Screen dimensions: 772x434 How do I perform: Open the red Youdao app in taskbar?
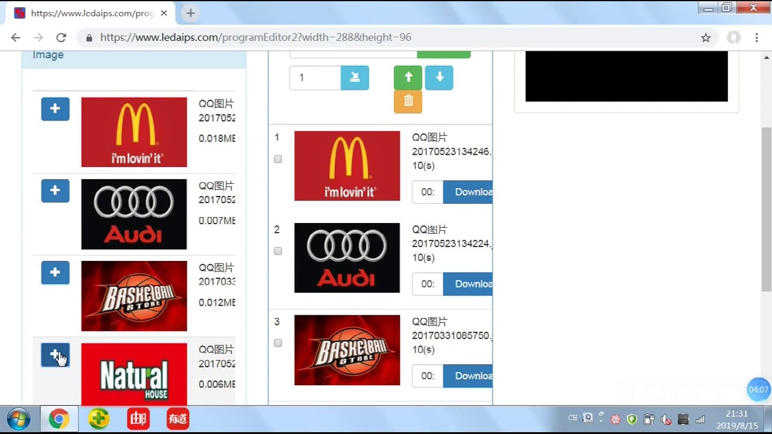pyautogui.click(x=178, y=418)
